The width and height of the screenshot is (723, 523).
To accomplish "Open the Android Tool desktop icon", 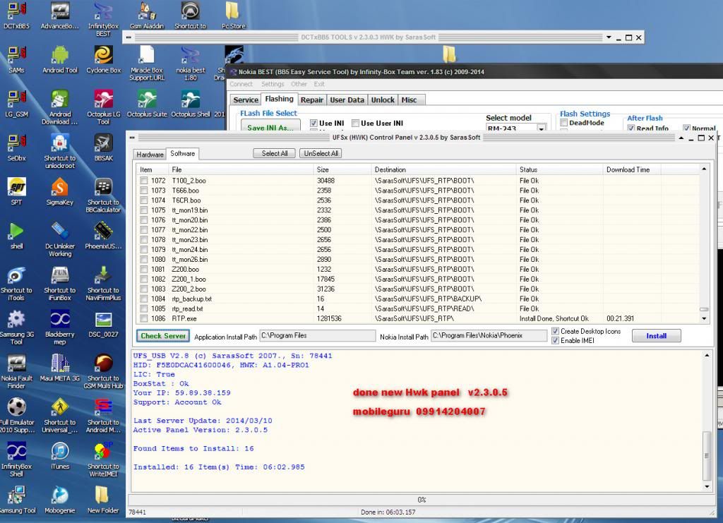I will 60,60.
